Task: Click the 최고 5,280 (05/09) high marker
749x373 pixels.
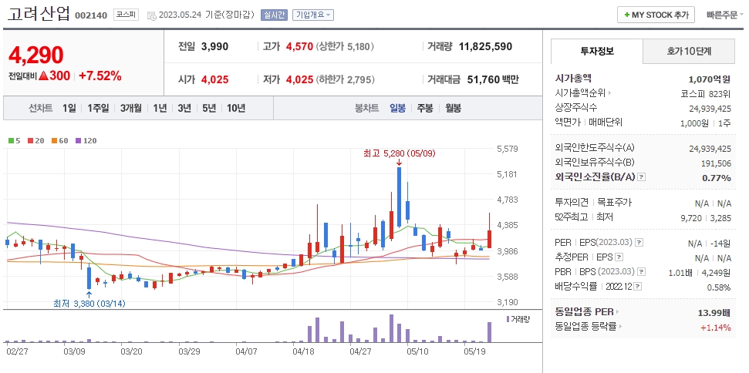Action: [400, 153]
